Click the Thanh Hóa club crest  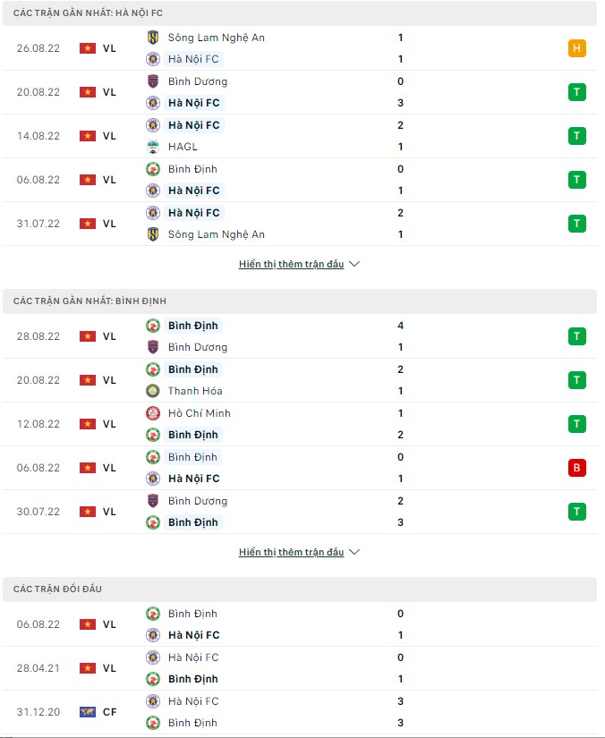[152, 391]
